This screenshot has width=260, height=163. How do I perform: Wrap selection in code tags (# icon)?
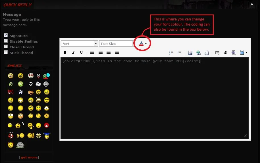[x=225, y=53]
